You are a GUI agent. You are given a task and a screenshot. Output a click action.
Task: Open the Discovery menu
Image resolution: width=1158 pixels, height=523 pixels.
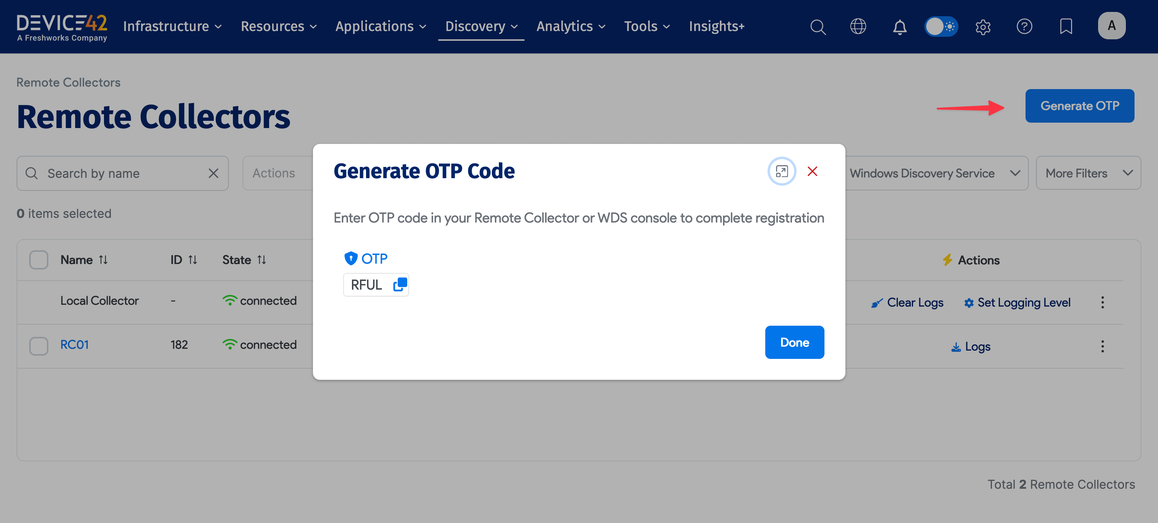tap(481, 26)
